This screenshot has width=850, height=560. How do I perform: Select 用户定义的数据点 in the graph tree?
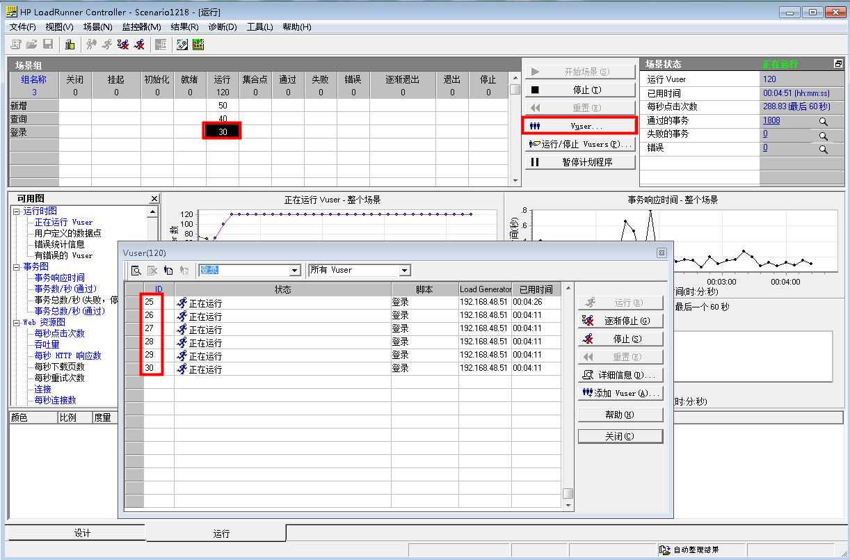coord(67,233)
